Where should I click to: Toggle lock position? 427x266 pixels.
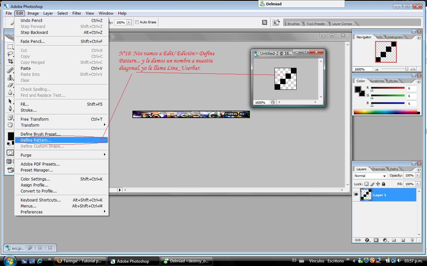(x=378, y=184)
